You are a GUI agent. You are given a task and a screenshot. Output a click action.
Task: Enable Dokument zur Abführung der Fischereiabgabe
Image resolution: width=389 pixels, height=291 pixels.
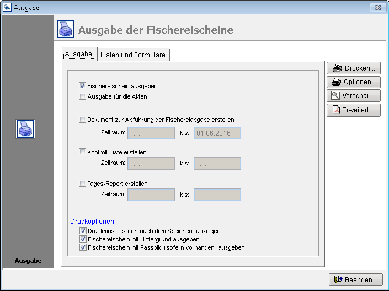pyautogui.click(x=82, y=119)
